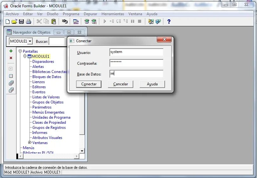Launch the Data Block Wizard icon

[151, 22]
